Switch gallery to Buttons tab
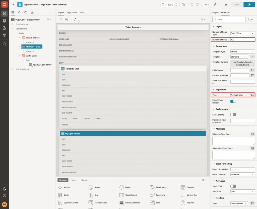The height and width of the screenshot is (209, 257). (85, 180)
